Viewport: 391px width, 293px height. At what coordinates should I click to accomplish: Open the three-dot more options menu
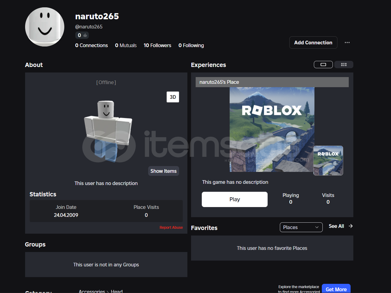(347, 43)
